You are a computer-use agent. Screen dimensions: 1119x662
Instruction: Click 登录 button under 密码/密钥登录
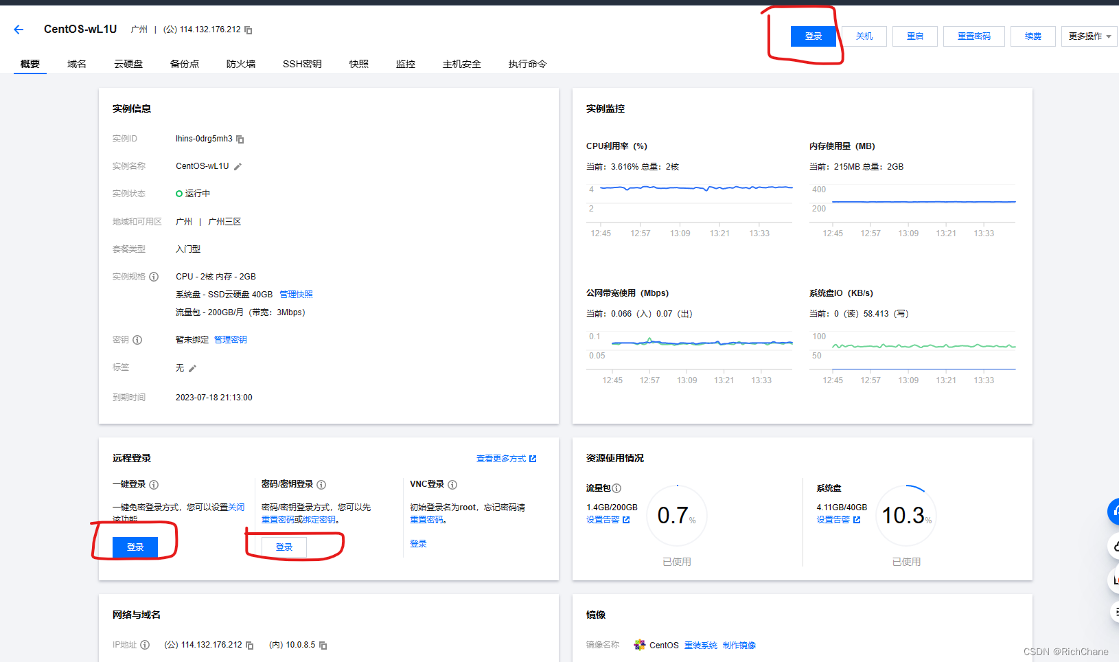point(284,547)
